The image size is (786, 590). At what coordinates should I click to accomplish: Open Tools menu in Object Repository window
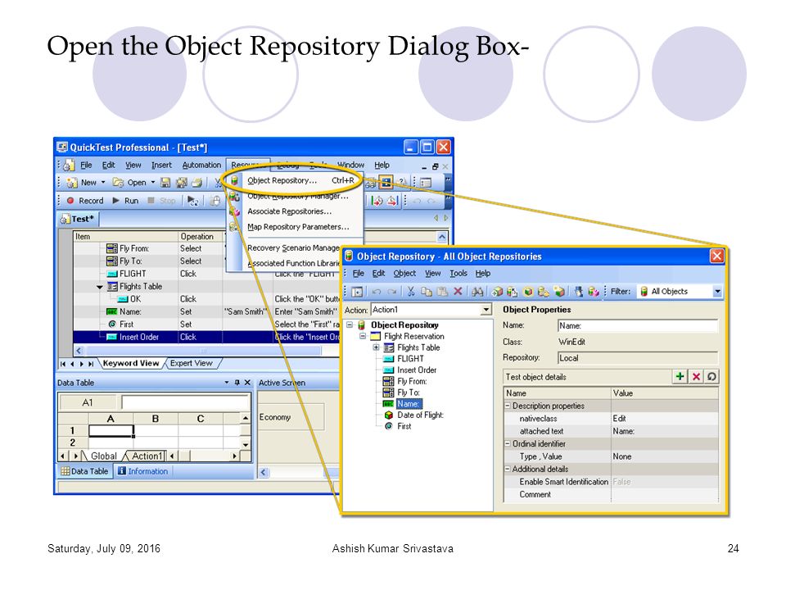pos(458,274)
